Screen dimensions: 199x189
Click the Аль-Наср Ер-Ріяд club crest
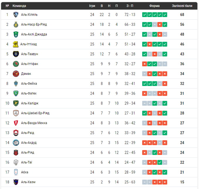(x=16, y=25)
